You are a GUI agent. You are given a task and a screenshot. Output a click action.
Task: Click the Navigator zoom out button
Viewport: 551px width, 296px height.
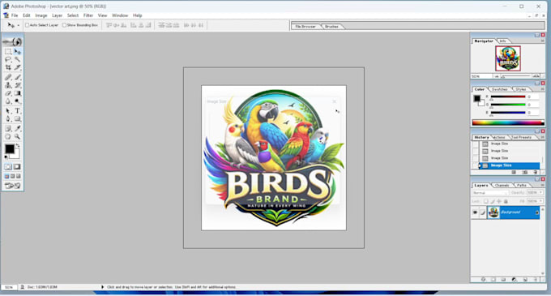[x=497, y=76]
